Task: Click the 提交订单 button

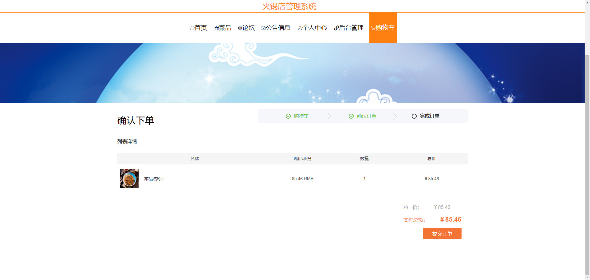Action: tap(442, 234)
